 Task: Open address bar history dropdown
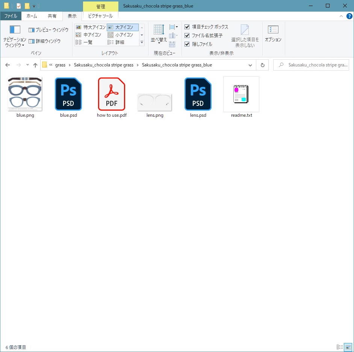250,65
